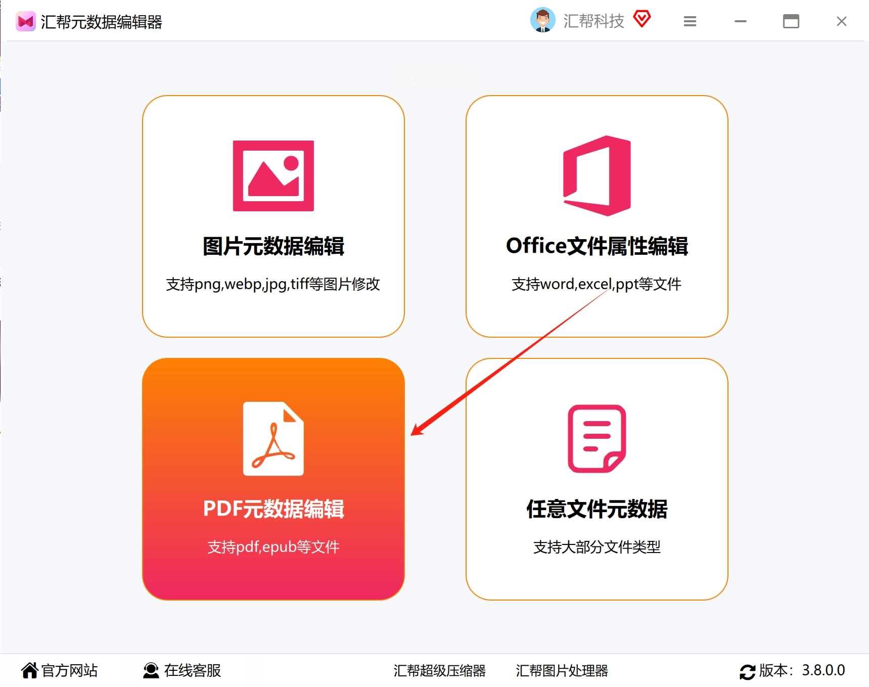Click the customer service headset icon
Image resolution: width=869 pixels, height=687 pixels.
(x=151, y=670)
